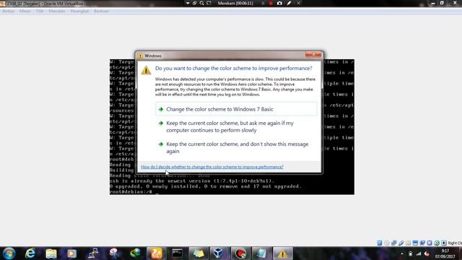The image size is (462, 260).
Task: Select the recorder pen annotation tool
Action: [289, 3]
